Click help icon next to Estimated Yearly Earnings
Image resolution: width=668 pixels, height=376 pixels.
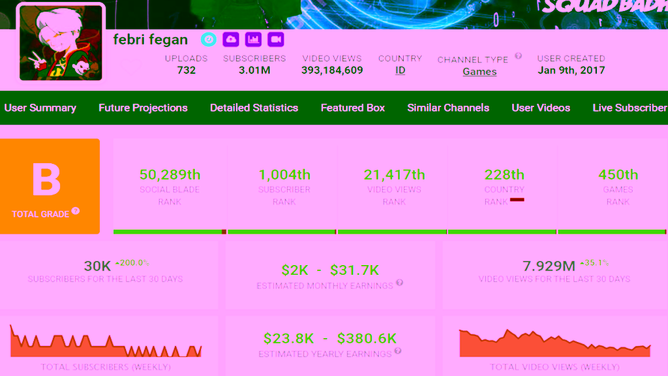pos(398,351)
